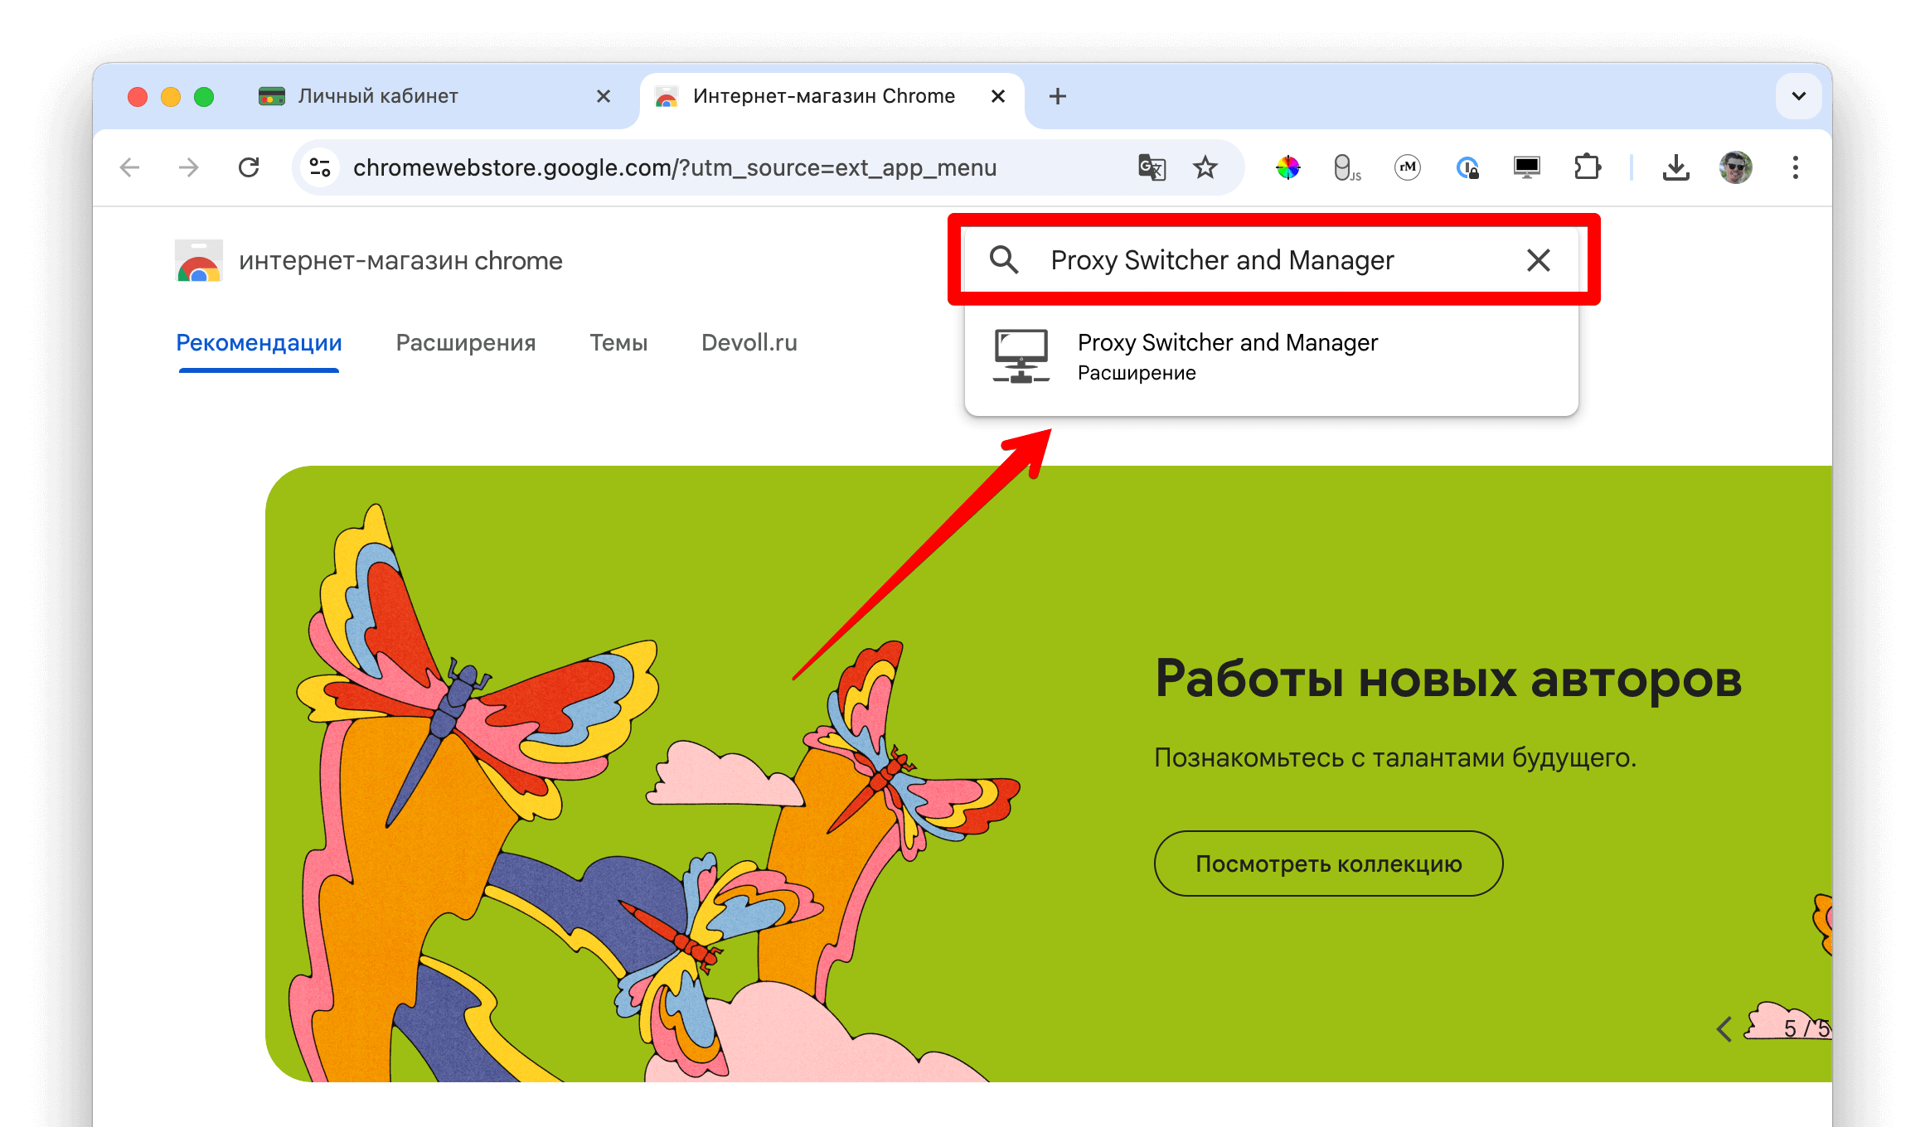The width and height of the screenshot is (1925, 1127).
Task: Open the JS toggle extension icon
Action: pyautogui.click(x=1347, y=168)
